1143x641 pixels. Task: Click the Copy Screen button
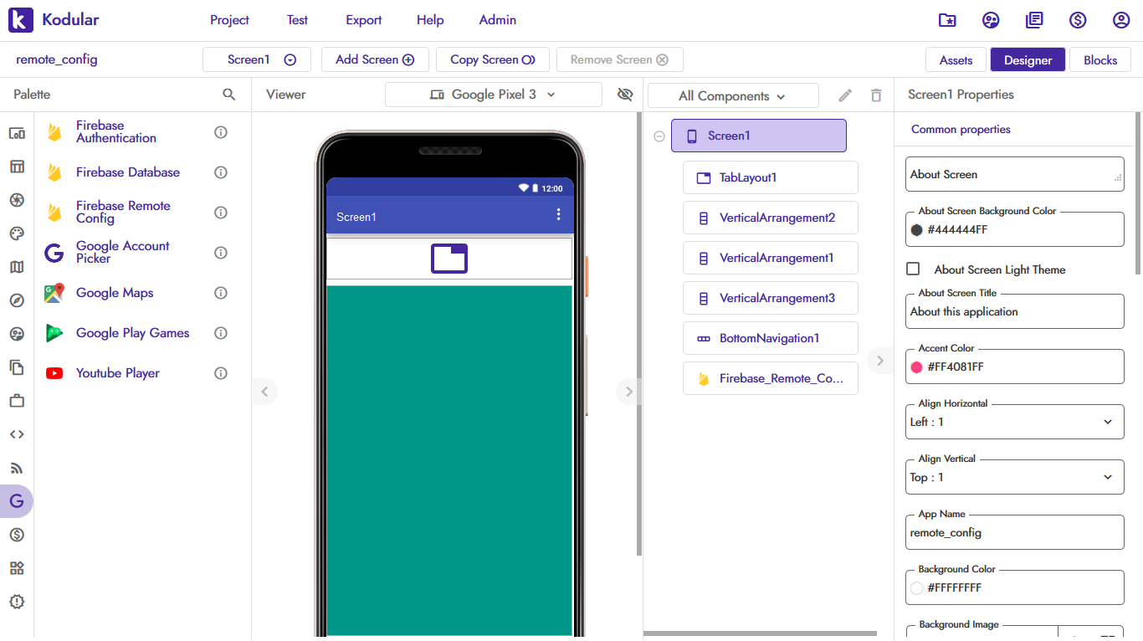coord(492,59)
